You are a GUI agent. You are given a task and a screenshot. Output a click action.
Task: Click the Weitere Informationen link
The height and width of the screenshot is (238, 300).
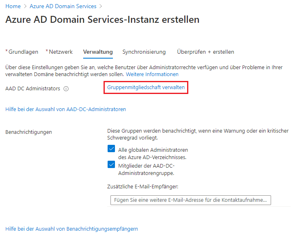pos(152,74)
